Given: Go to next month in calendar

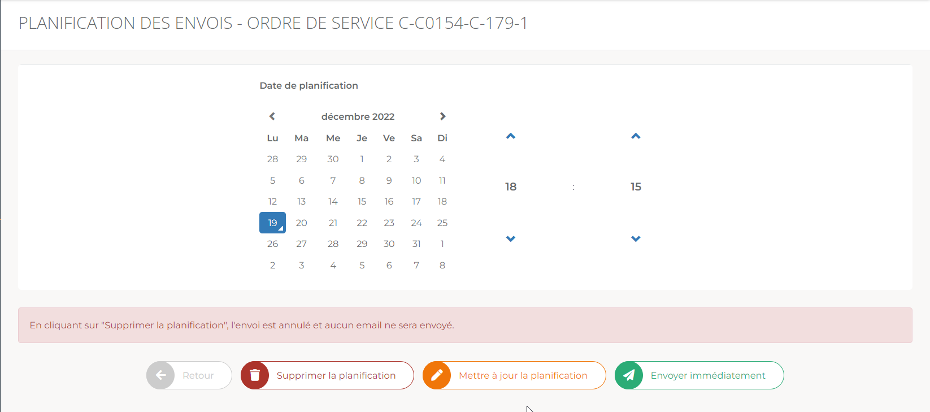Looking at the screenshot, I should click(442, 116).
